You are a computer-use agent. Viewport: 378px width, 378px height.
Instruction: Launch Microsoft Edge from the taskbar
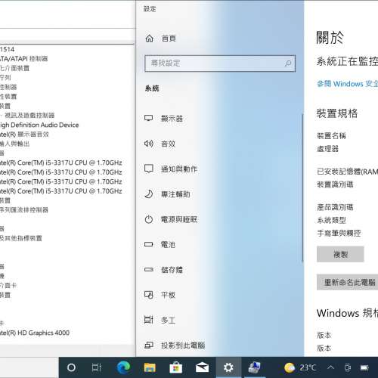tap(123, 367)
